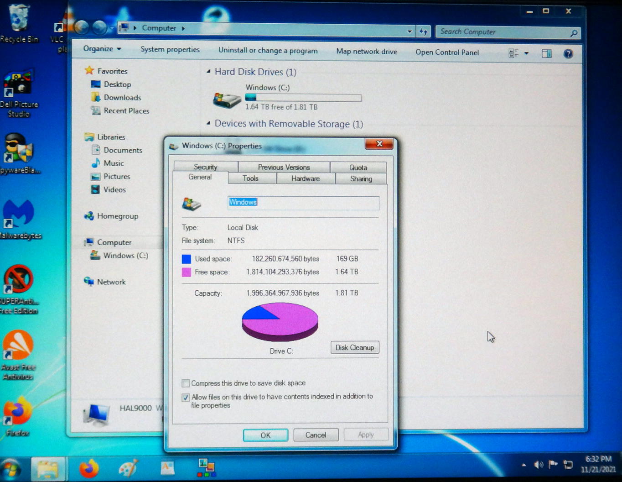
Task: Click the Favorites star icon
Action: coord(89,70)
